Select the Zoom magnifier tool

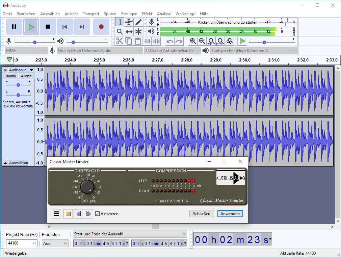coord(120,31)
